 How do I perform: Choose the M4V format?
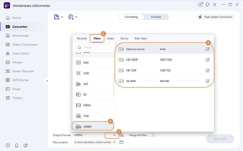93,62
